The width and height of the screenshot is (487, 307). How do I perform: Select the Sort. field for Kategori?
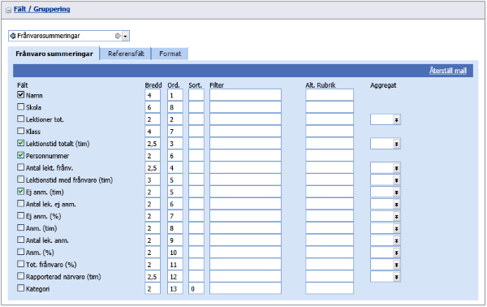pos(196,288)
